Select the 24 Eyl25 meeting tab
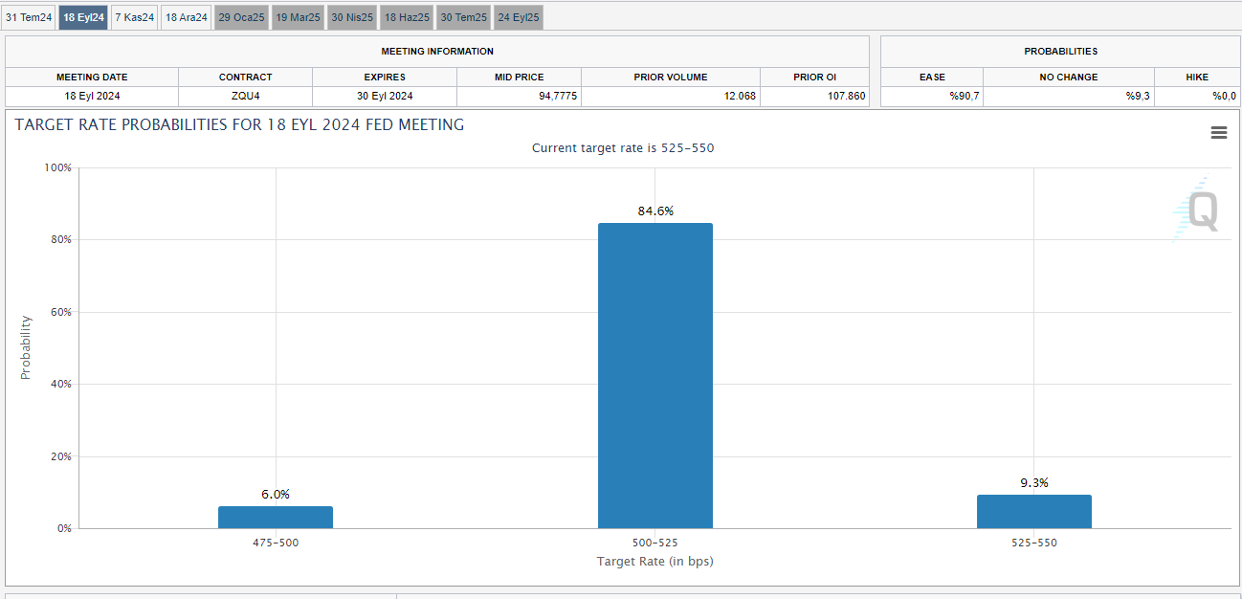 [519, 17]
